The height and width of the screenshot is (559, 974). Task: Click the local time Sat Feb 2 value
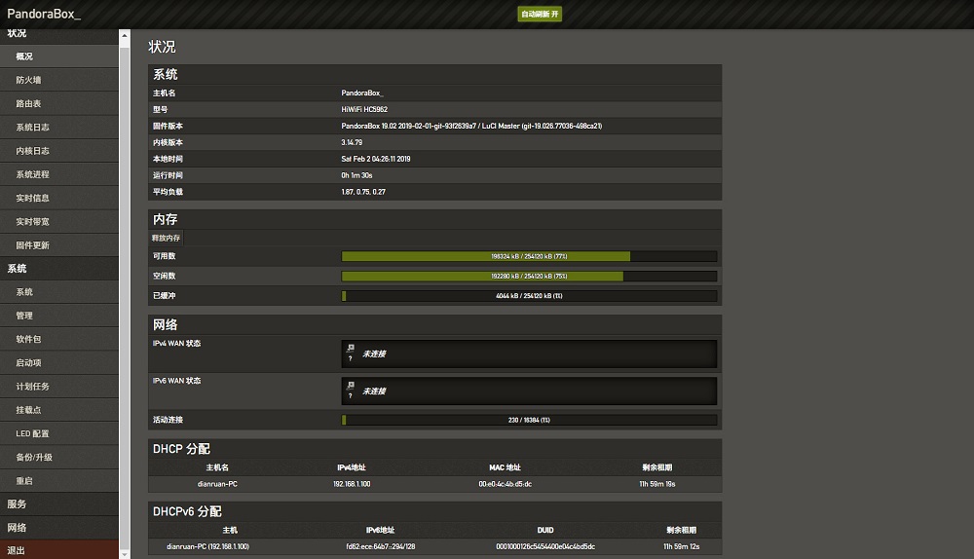pyautogui.click(x=376, y=159)
